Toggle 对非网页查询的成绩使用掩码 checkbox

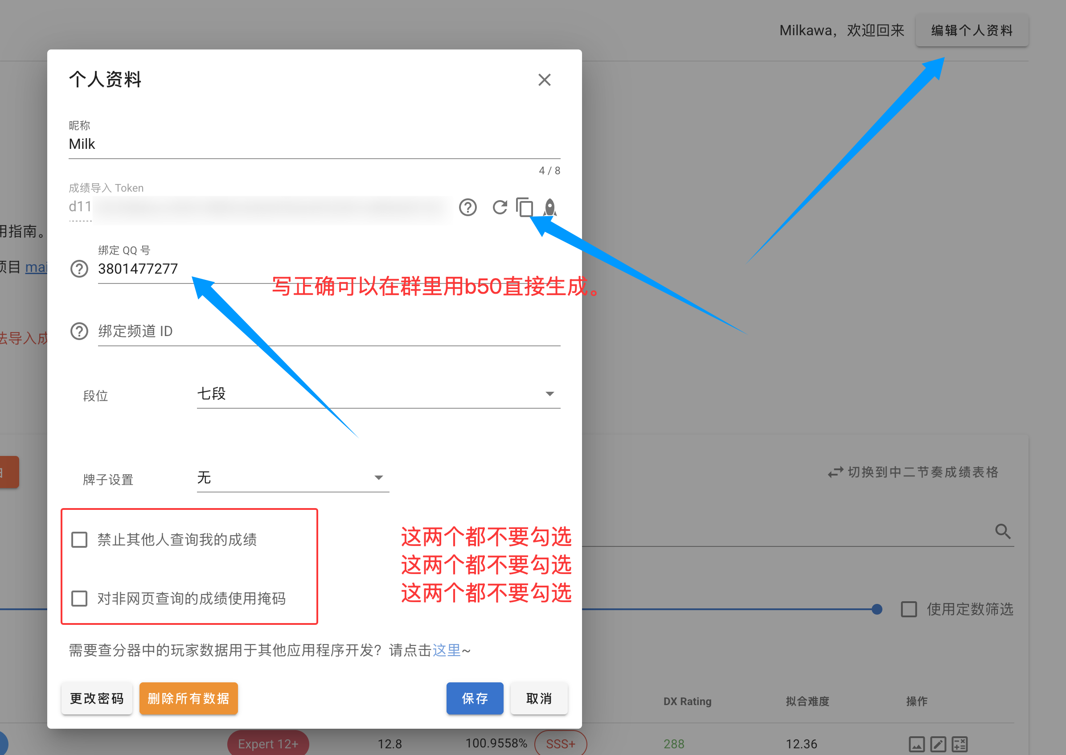pos(79,598)
